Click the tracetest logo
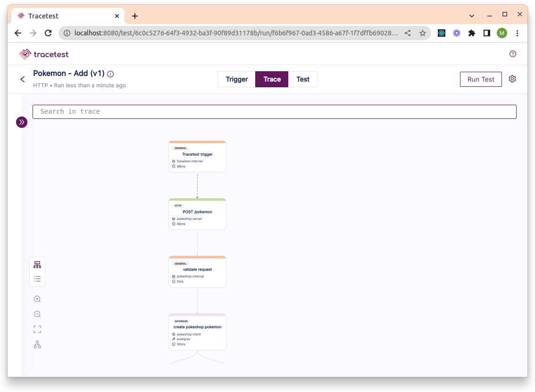 coord(44,54)
